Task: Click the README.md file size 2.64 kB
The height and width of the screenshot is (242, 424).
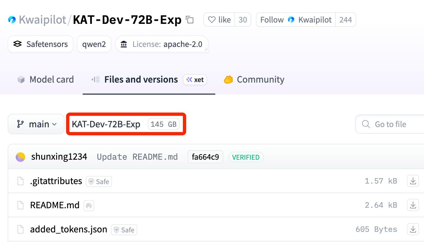Action: (381, 205)
